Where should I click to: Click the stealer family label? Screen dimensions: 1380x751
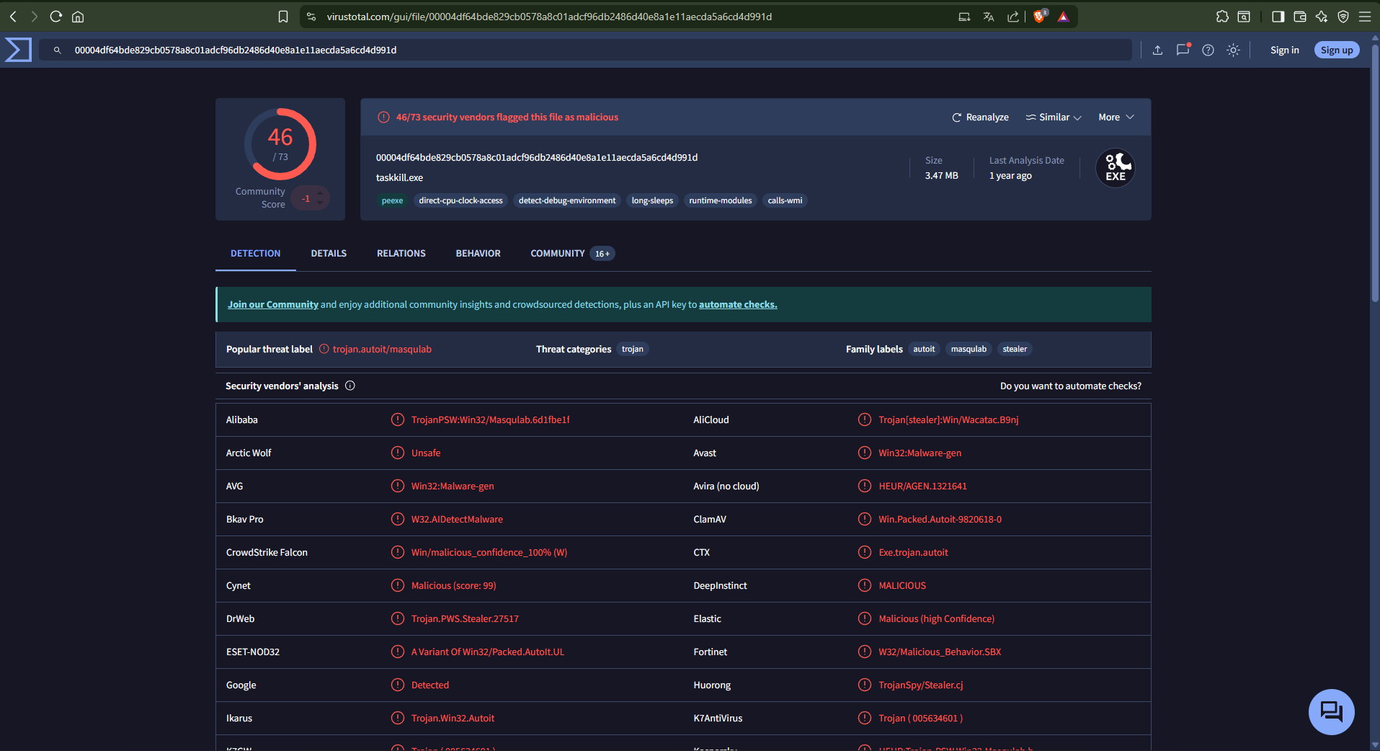click(x=1015, y=349)
